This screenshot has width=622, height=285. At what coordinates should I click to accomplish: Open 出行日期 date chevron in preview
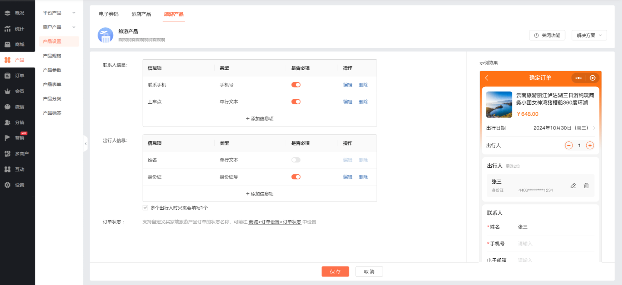[594, 128]
